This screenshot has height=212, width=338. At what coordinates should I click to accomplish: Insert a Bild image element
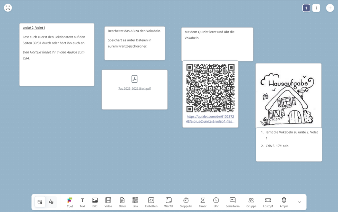click(95, 202)
